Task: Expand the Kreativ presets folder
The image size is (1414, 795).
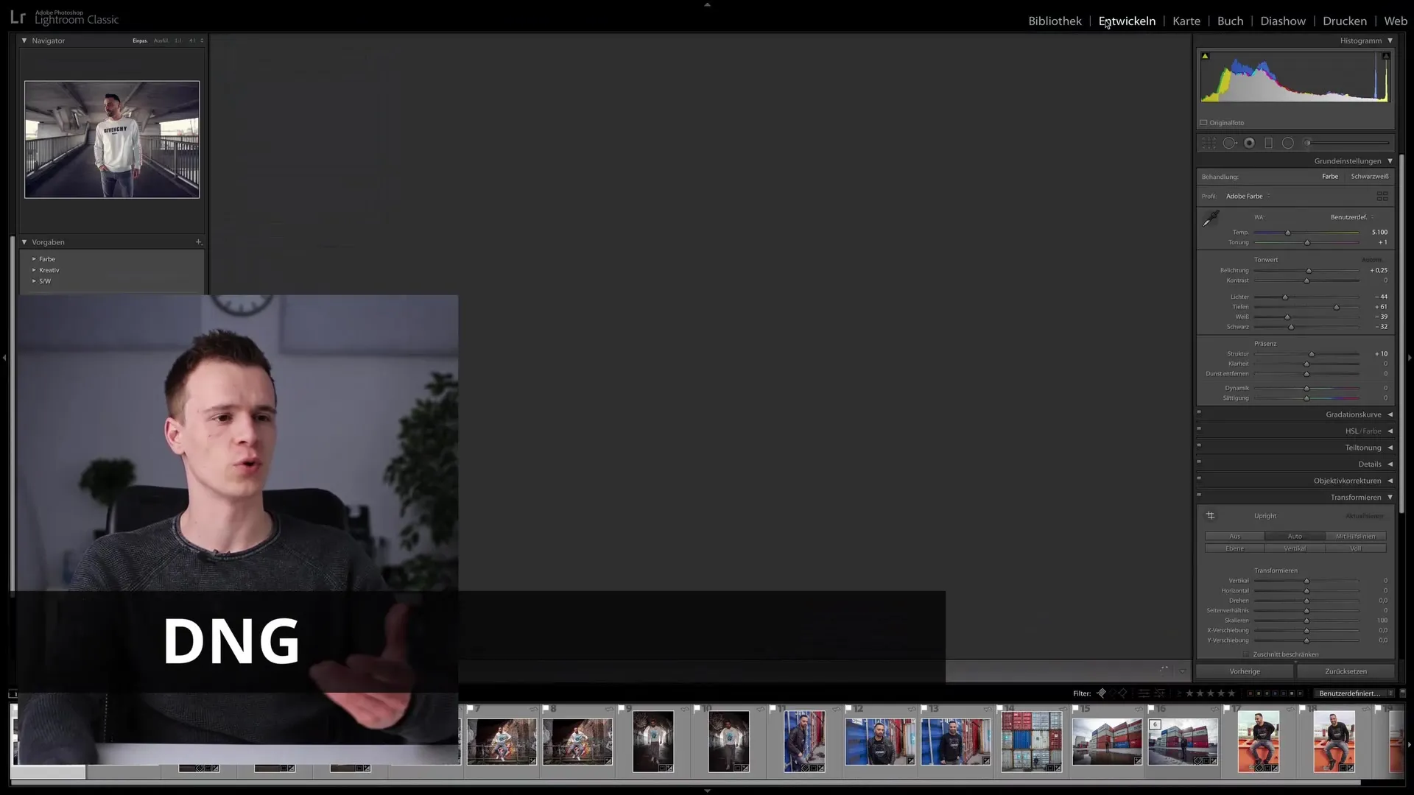Action: (34, 270)
